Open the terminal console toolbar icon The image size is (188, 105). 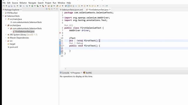(x=21, y=6)
